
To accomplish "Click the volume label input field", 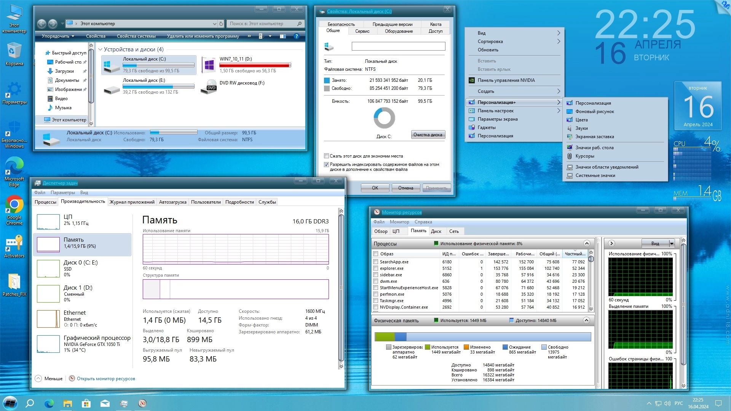I will click(398, 46).
